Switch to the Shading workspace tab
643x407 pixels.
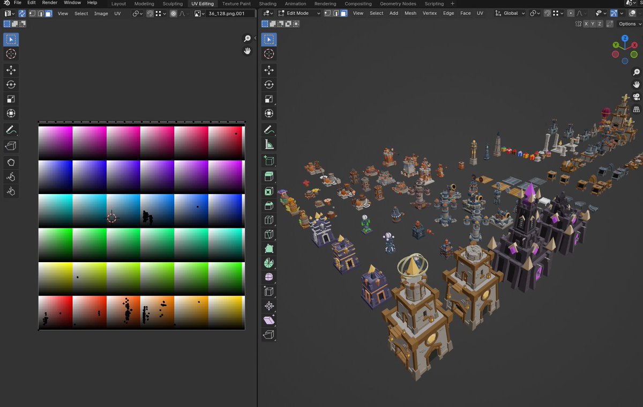[267, 4]
